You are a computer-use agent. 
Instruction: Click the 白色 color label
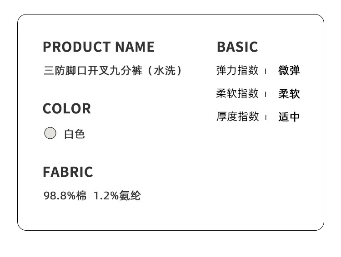pos(75,134)
